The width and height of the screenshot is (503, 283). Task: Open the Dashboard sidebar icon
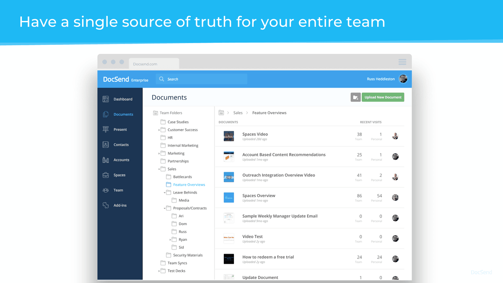point(106,99)
